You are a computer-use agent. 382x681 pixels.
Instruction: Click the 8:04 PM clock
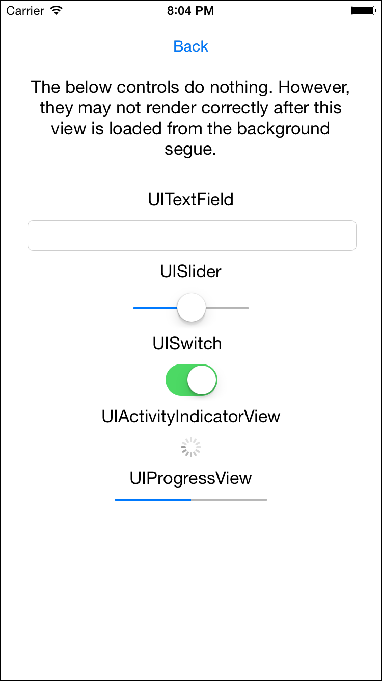point(190,10)
